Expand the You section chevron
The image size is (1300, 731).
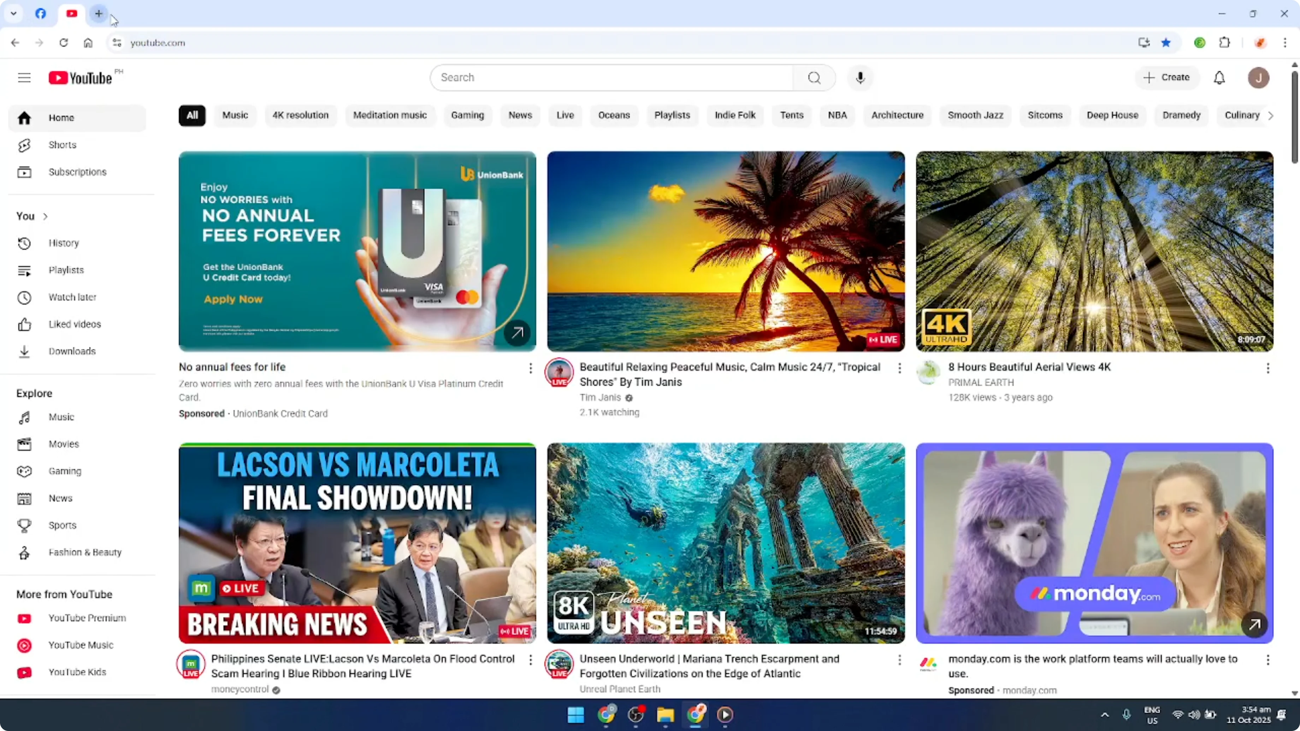click(x=46, y=216)
